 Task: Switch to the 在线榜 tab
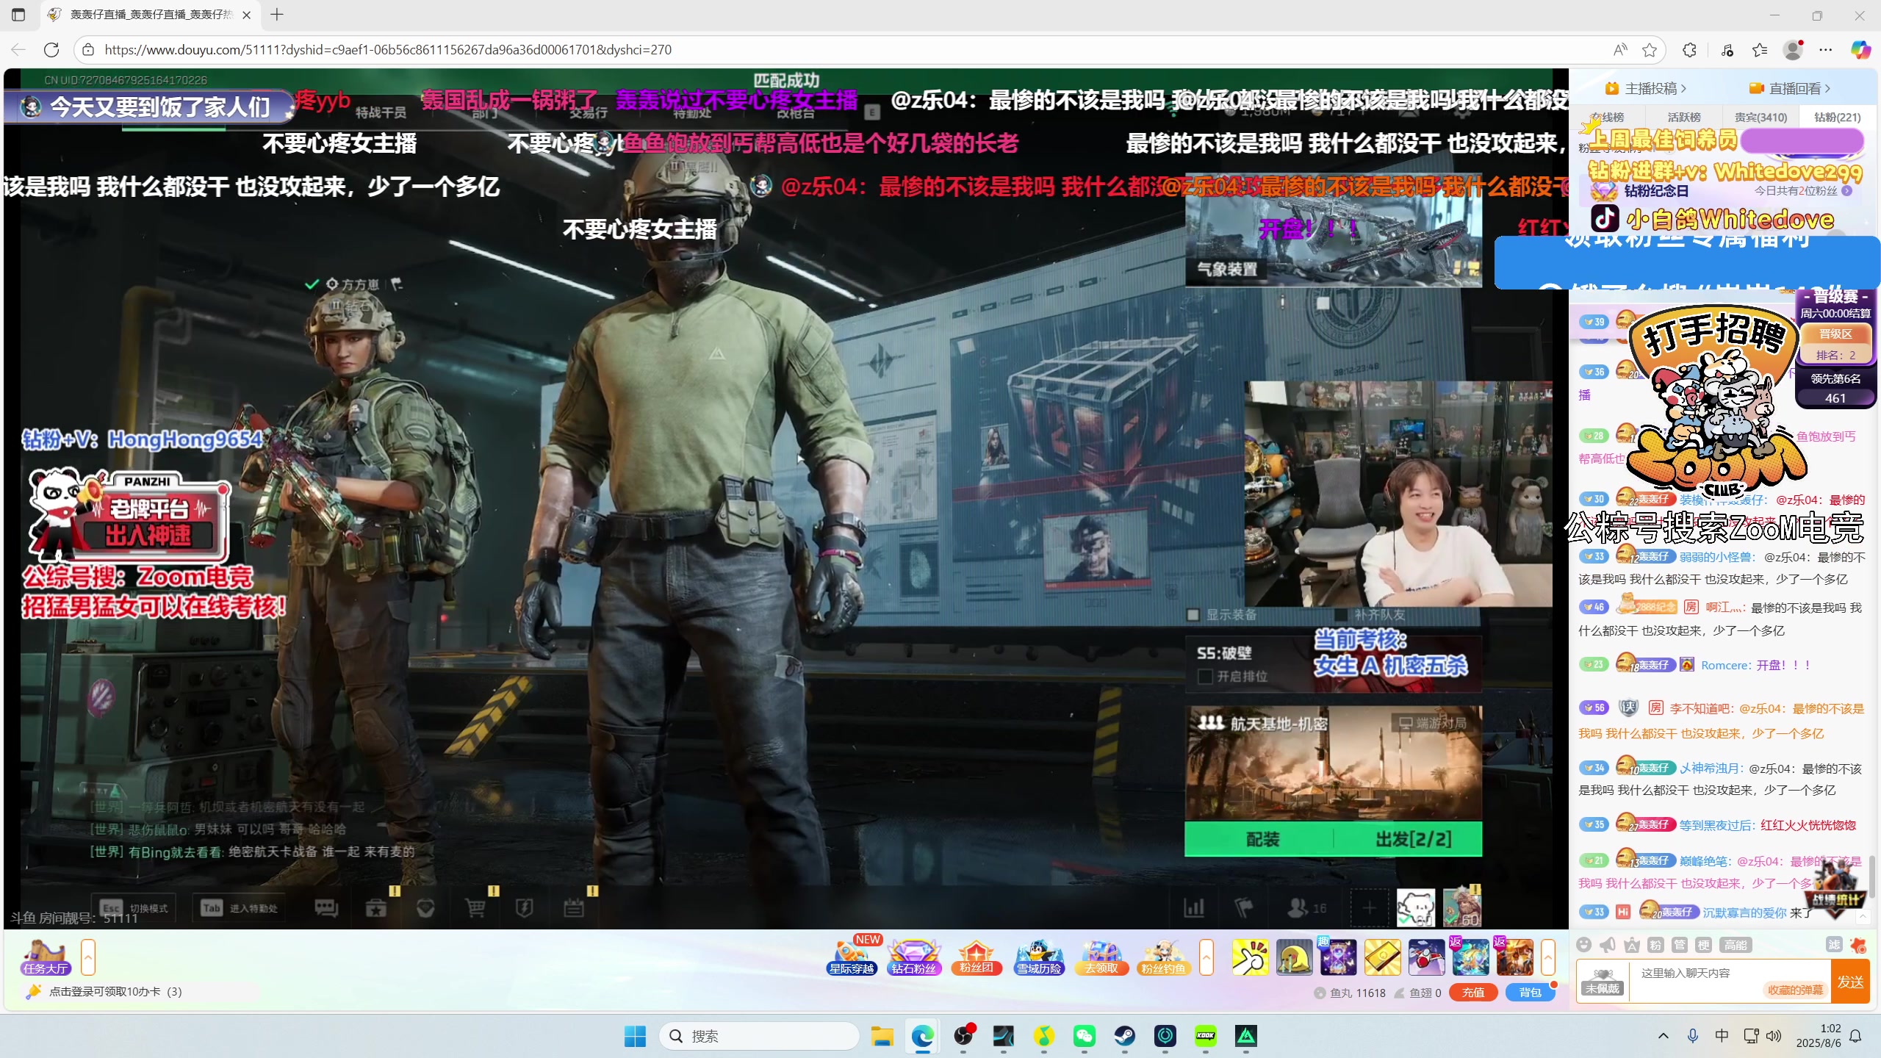[1608, 117]
